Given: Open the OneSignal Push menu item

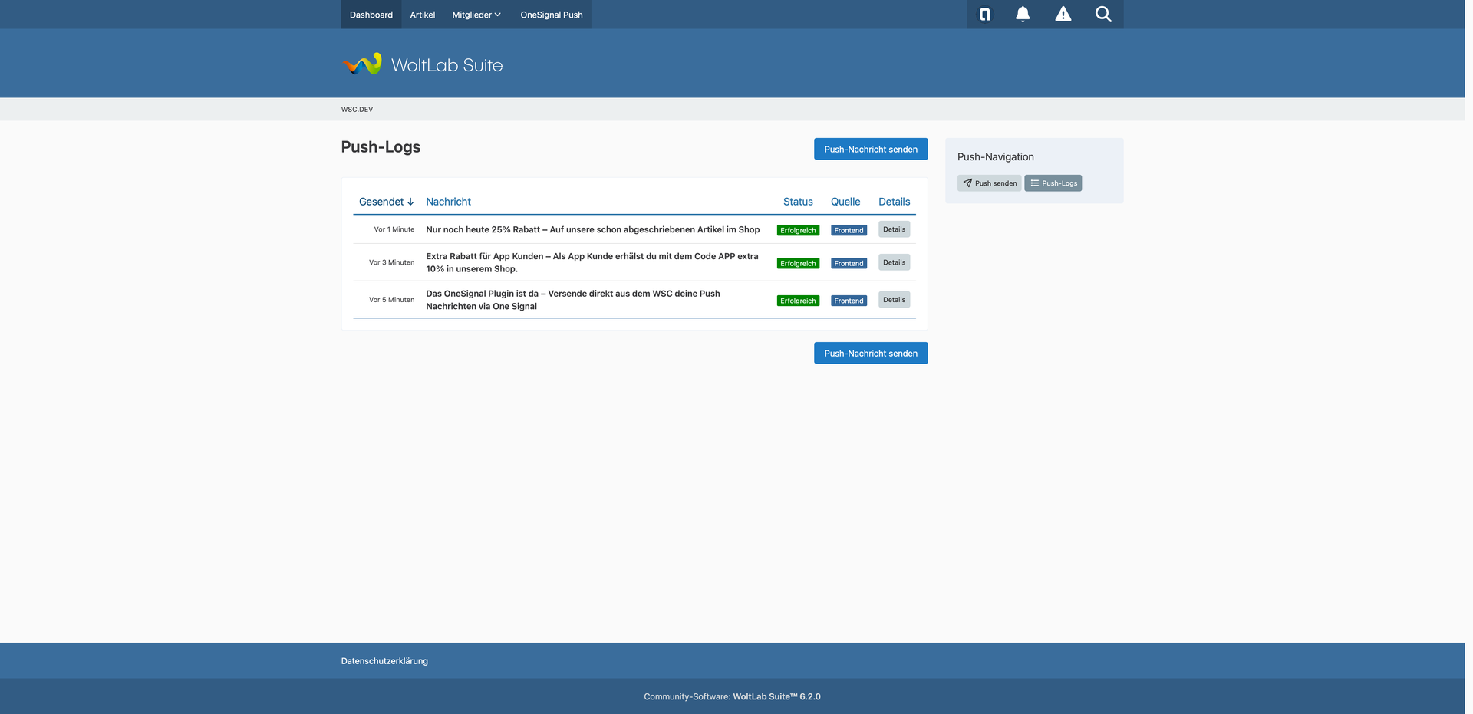Looking at the screenshot, I should coord(551,15).
